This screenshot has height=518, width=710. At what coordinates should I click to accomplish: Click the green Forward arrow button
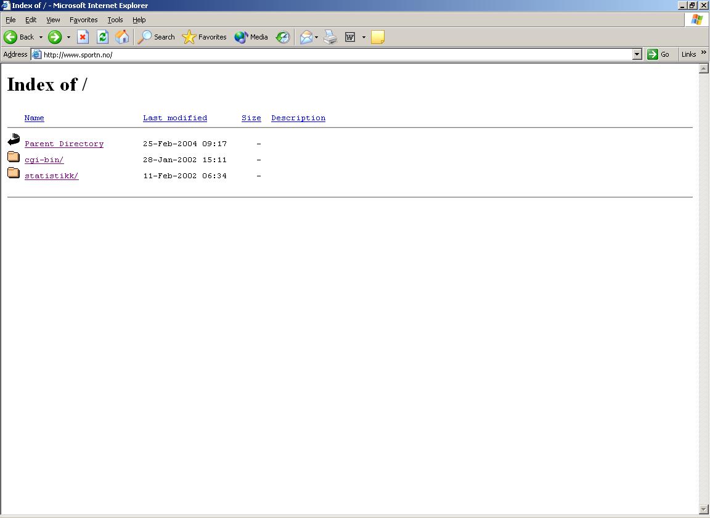[x=55, y=37]
